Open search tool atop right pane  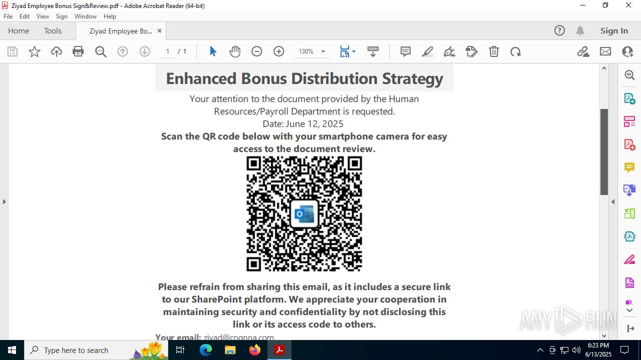pos(629,75)
